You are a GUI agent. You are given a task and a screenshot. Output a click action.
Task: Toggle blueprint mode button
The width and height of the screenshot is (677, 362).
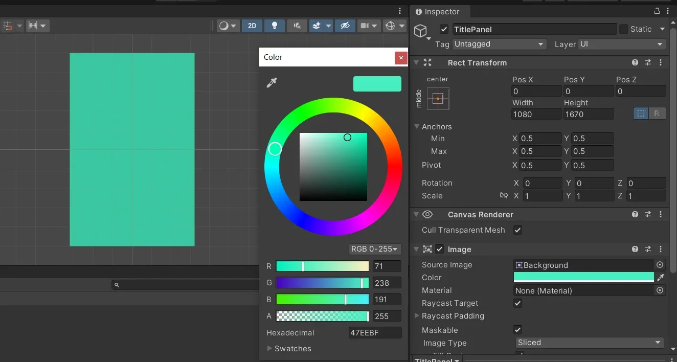point(641,114)
